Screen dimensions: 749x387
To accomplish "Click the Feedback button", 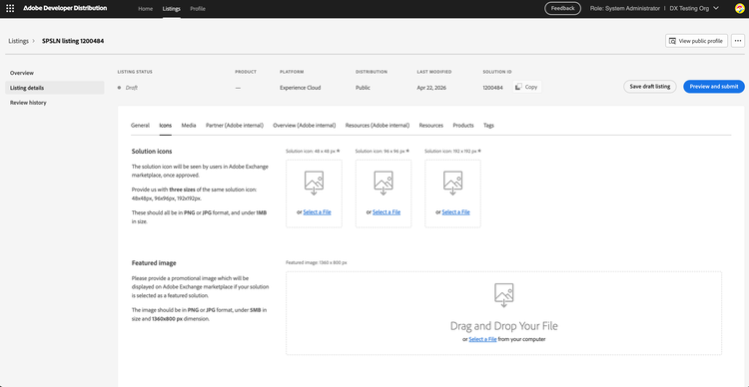I will tap(562, 9).
